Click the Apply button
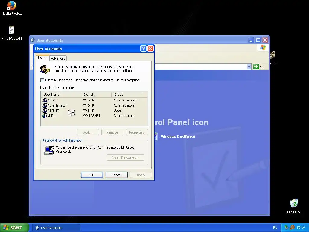Screen dimensions: 309x232 click(x=141, y=175)
